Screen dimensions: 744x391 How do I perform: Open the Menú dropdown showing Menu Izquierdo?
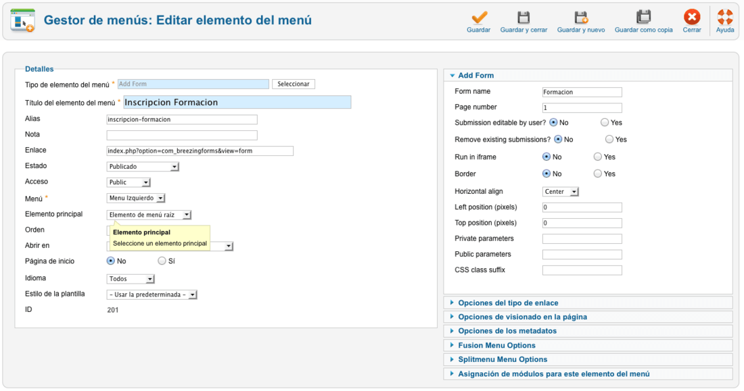coord(136,198)
